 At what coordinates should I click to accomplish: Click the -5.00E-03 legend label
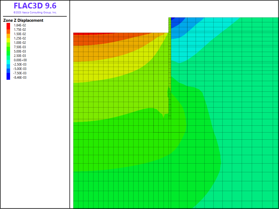click(x=20, y=69)
